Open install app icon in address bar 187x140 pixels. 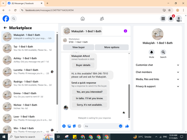point(164,10)
